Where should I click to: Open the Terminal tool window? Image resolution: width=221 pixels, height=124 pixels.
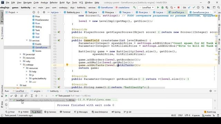coord(65,112)
